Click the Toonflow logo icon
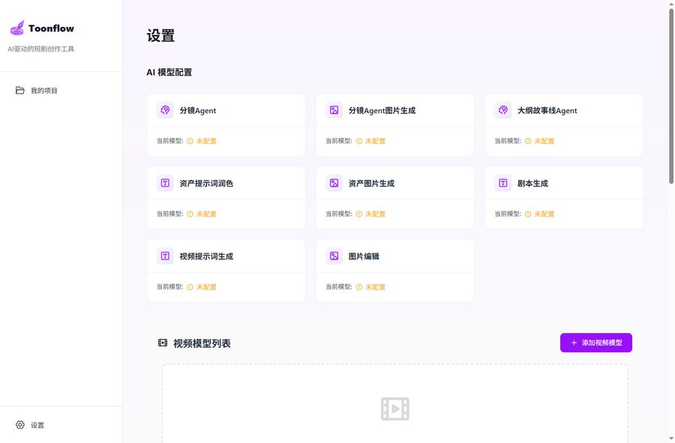675x443 pixels. pyautogui.click(x=17, y=28)
